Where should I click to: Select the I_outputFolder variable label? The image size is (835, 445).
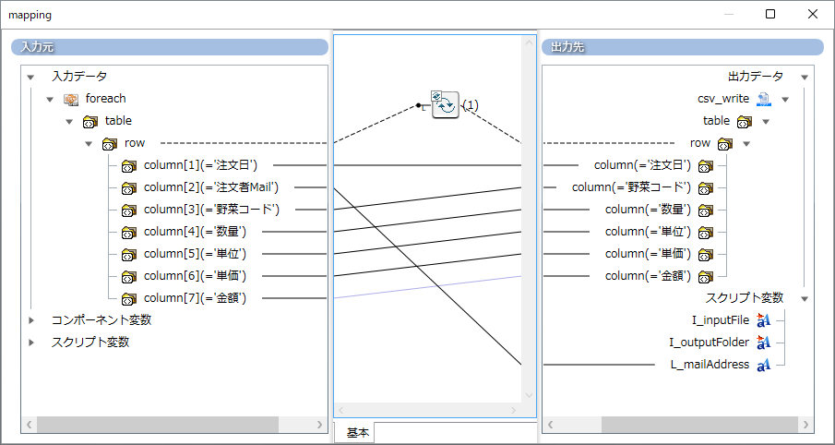click(x=710, y=343)
